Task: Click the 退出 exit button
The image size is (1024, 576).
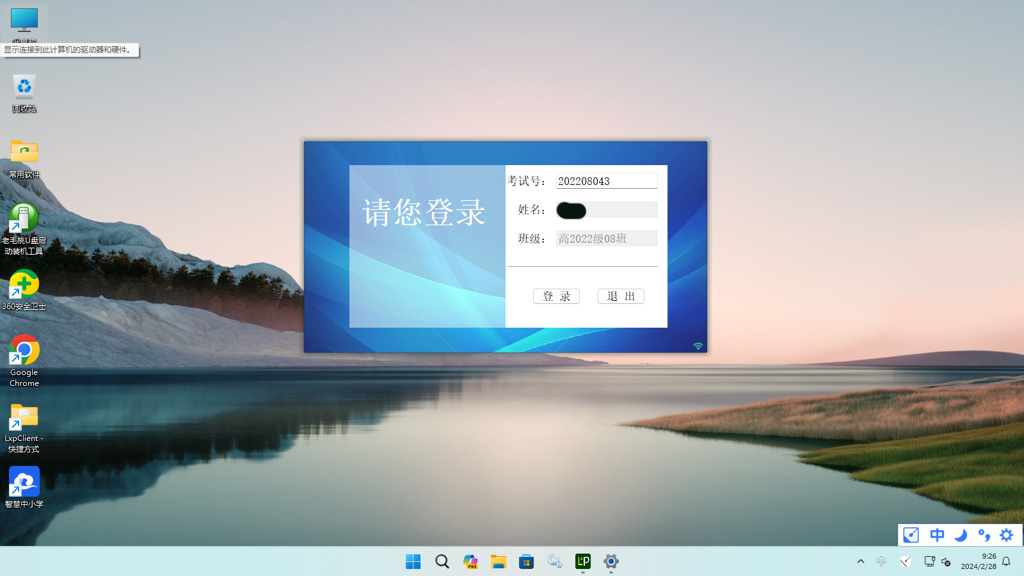Action: pyautogui.click(x=621, y=296)
